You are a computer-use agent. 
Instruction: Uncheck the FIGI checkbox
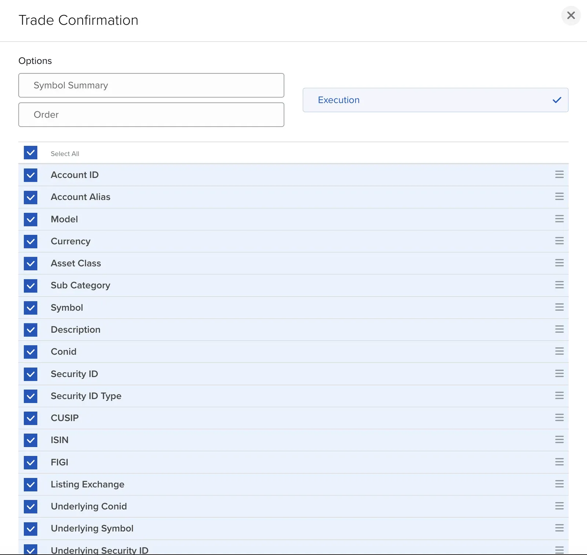[x=30, y=462]
